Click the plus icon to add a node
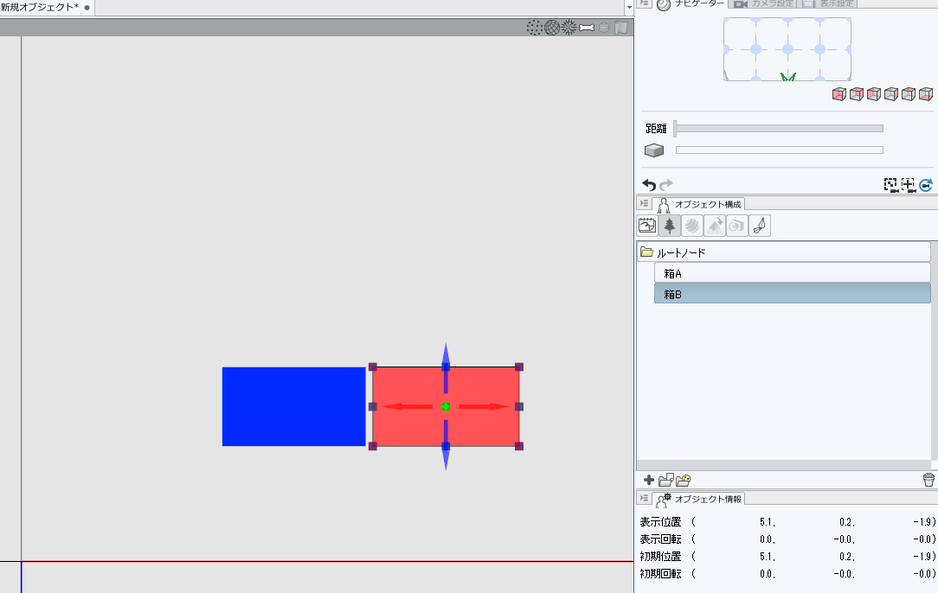The image size is (938, 593). pos(649,480)
